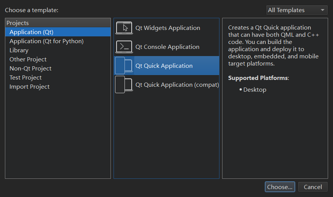Image resolution: width=333 pixels, height=197 pixels.
Task: Open the All Templates dropdown
Action: [x=296, y=10]
